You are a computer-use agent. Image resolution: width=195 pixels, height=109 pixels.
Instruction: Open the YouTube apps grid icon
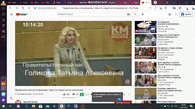170,14
